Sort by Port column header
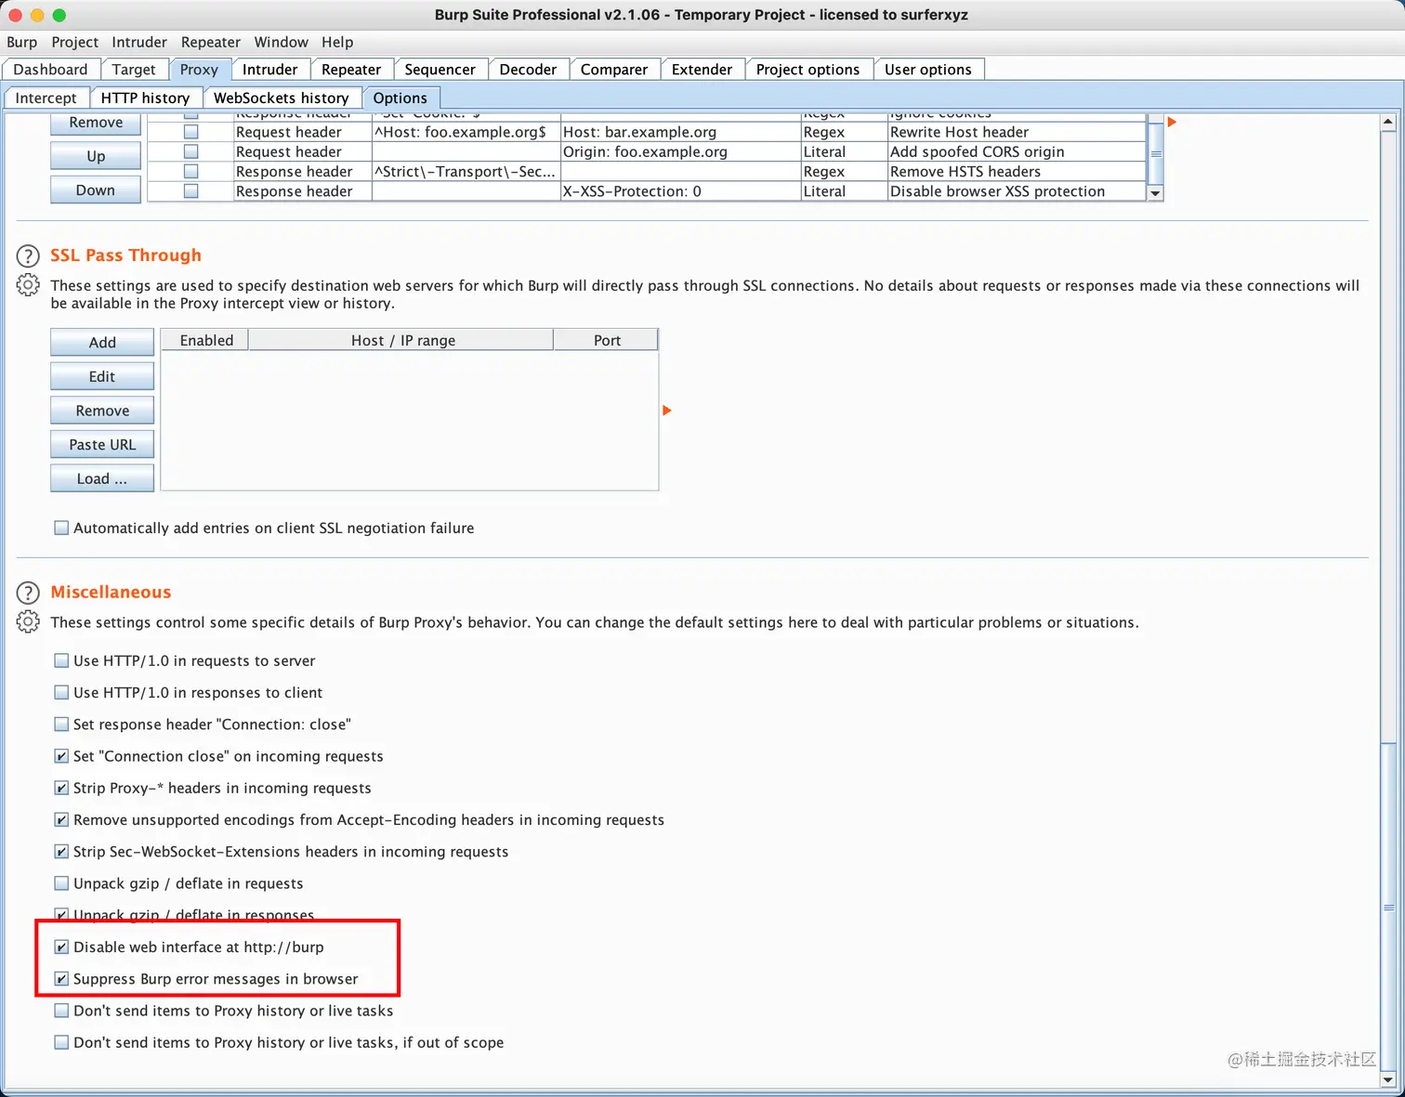Image resolution: width=1405 pixels, height=1097 pixels. [x=607, y=340]
